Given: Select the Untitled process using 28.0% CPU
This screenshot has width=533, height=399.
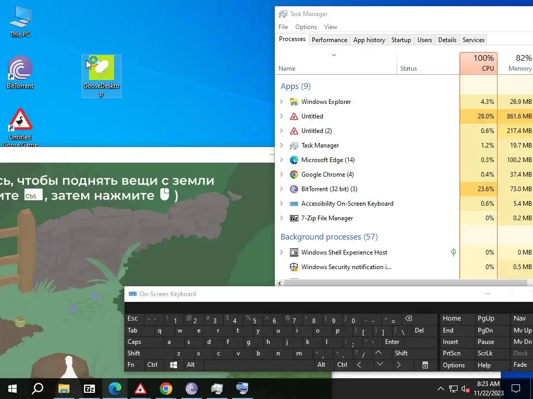Looking at the screenshot, I should pos(404,116).
